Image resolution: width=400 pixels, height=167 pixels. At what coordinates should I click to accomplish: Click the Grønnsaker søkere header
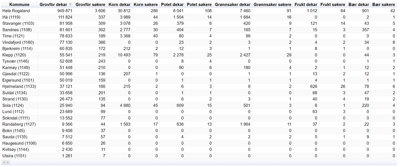pyautogui.click(x=273, y=5)
